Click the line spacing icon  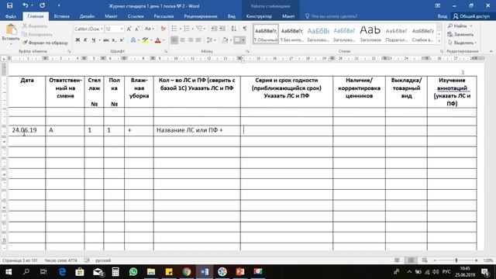pyautogui.click(x=209, y=40)
